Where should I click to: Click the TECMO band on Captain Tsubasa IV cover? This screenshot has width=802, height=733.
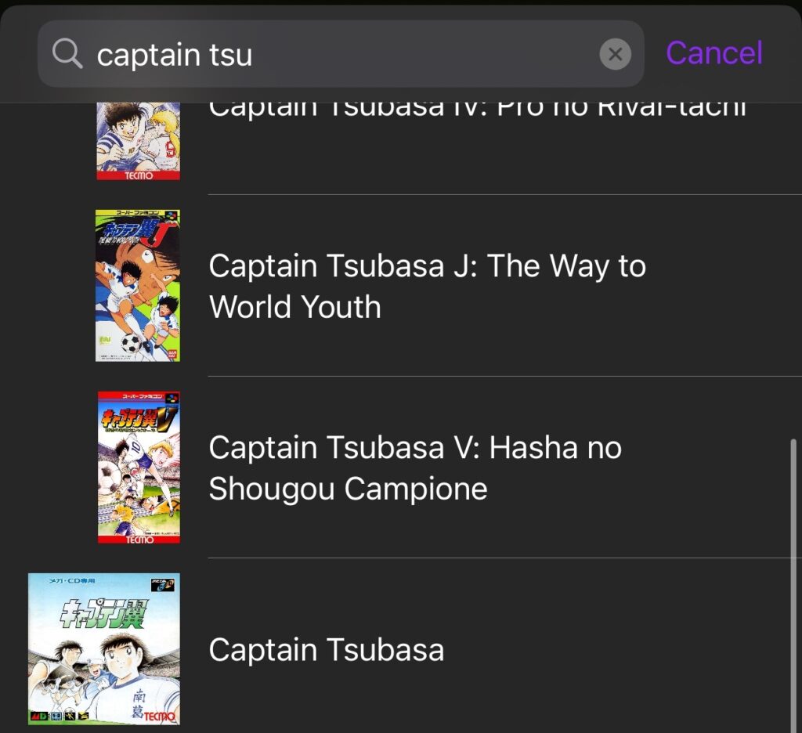point(138,175)
